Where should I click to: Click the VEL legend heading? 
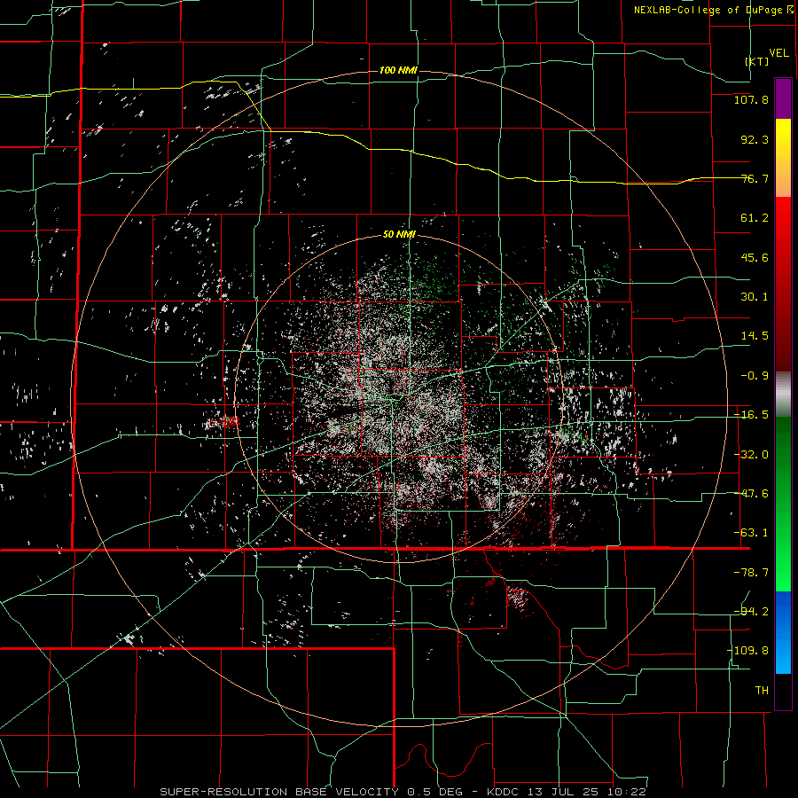[778, 53]
